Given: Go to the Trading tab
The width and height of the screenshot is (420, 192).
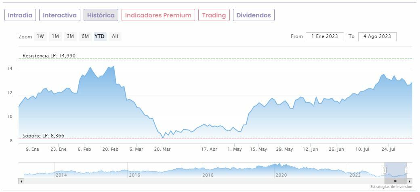Looking at the screenshot, I should pos(214,15).
